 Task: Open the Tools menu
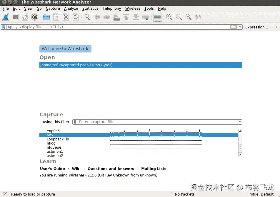[149, 9]
